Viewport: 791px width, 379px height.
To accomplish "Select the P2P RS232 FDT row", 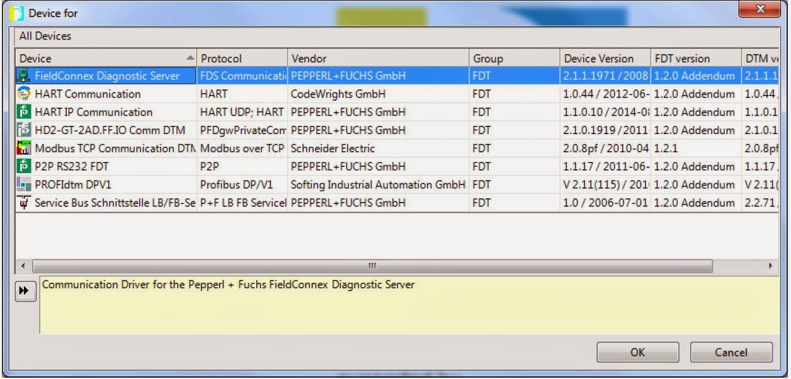I will pyautogui.click(x=396, y=167).
